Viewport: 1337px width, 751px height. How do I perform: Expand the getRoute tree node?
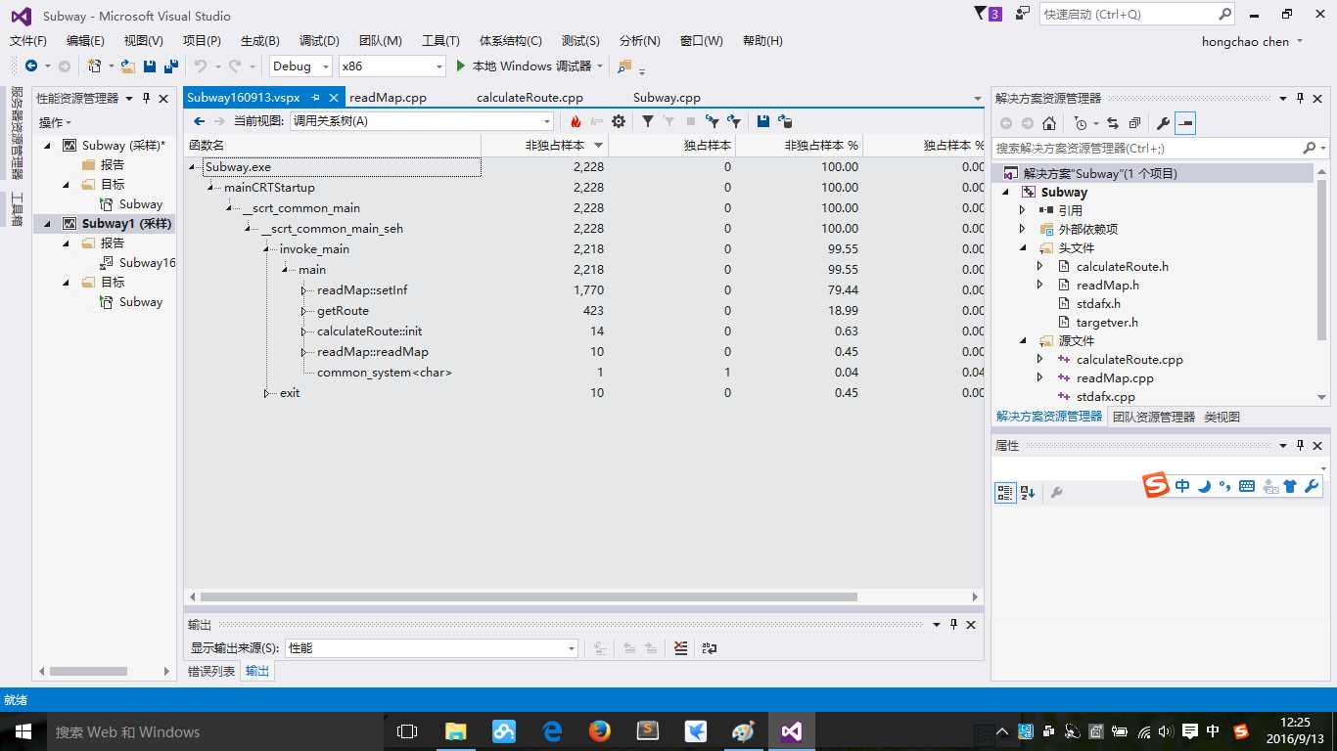pos(304,311)
